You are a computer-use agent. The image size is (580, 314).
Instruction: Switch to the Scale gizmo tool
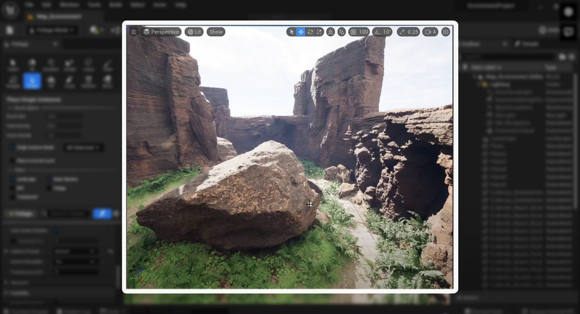(319, 32)
